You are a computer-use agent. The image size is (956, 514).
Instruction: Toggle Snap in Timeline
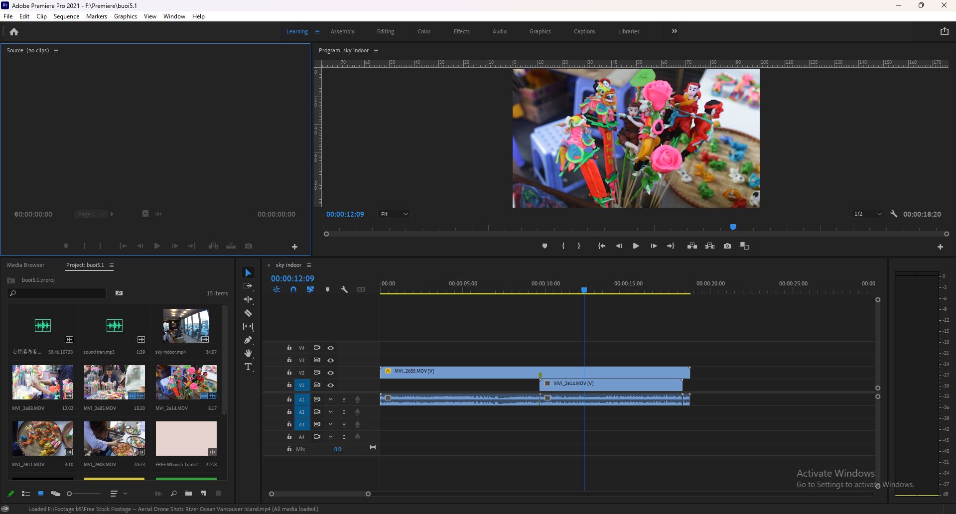(293, 289)
